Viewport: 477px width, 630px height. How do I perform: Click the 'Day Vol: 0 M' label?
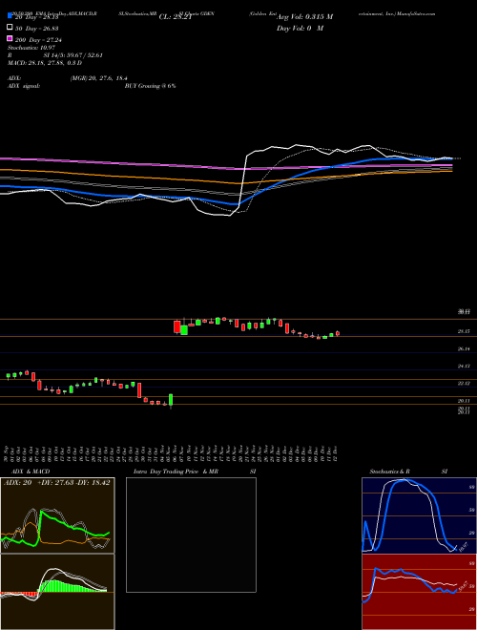(x=301, y=28)
